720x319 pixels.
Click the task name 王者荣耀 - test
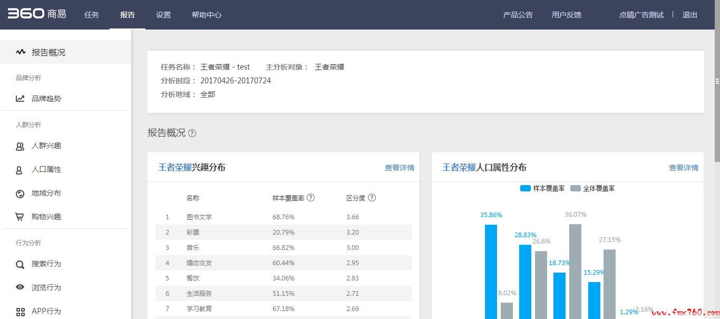tap(225, 67)
